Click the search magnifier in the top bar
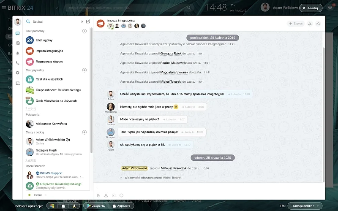 pos(188,8)
